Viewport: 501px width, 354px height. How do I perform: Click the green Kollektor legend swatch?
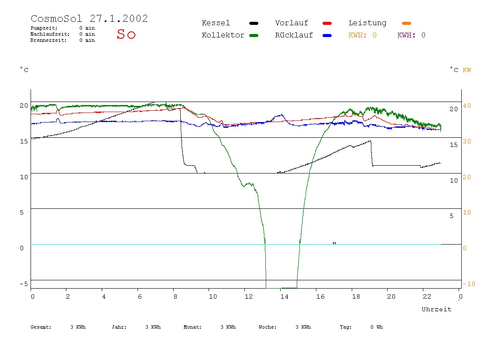(254, 35)
